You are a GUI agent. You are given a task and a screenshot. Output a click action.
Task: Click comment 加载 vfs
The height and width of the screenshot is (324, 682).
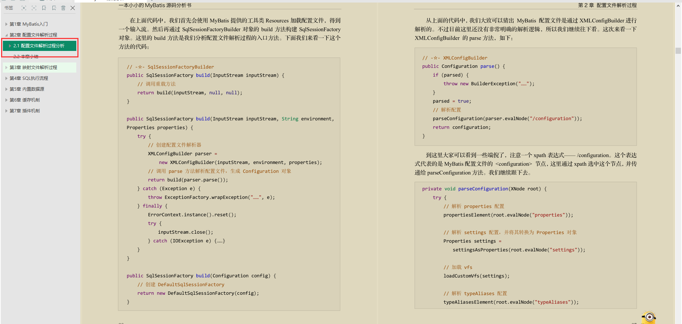click(x=458, y=267)
